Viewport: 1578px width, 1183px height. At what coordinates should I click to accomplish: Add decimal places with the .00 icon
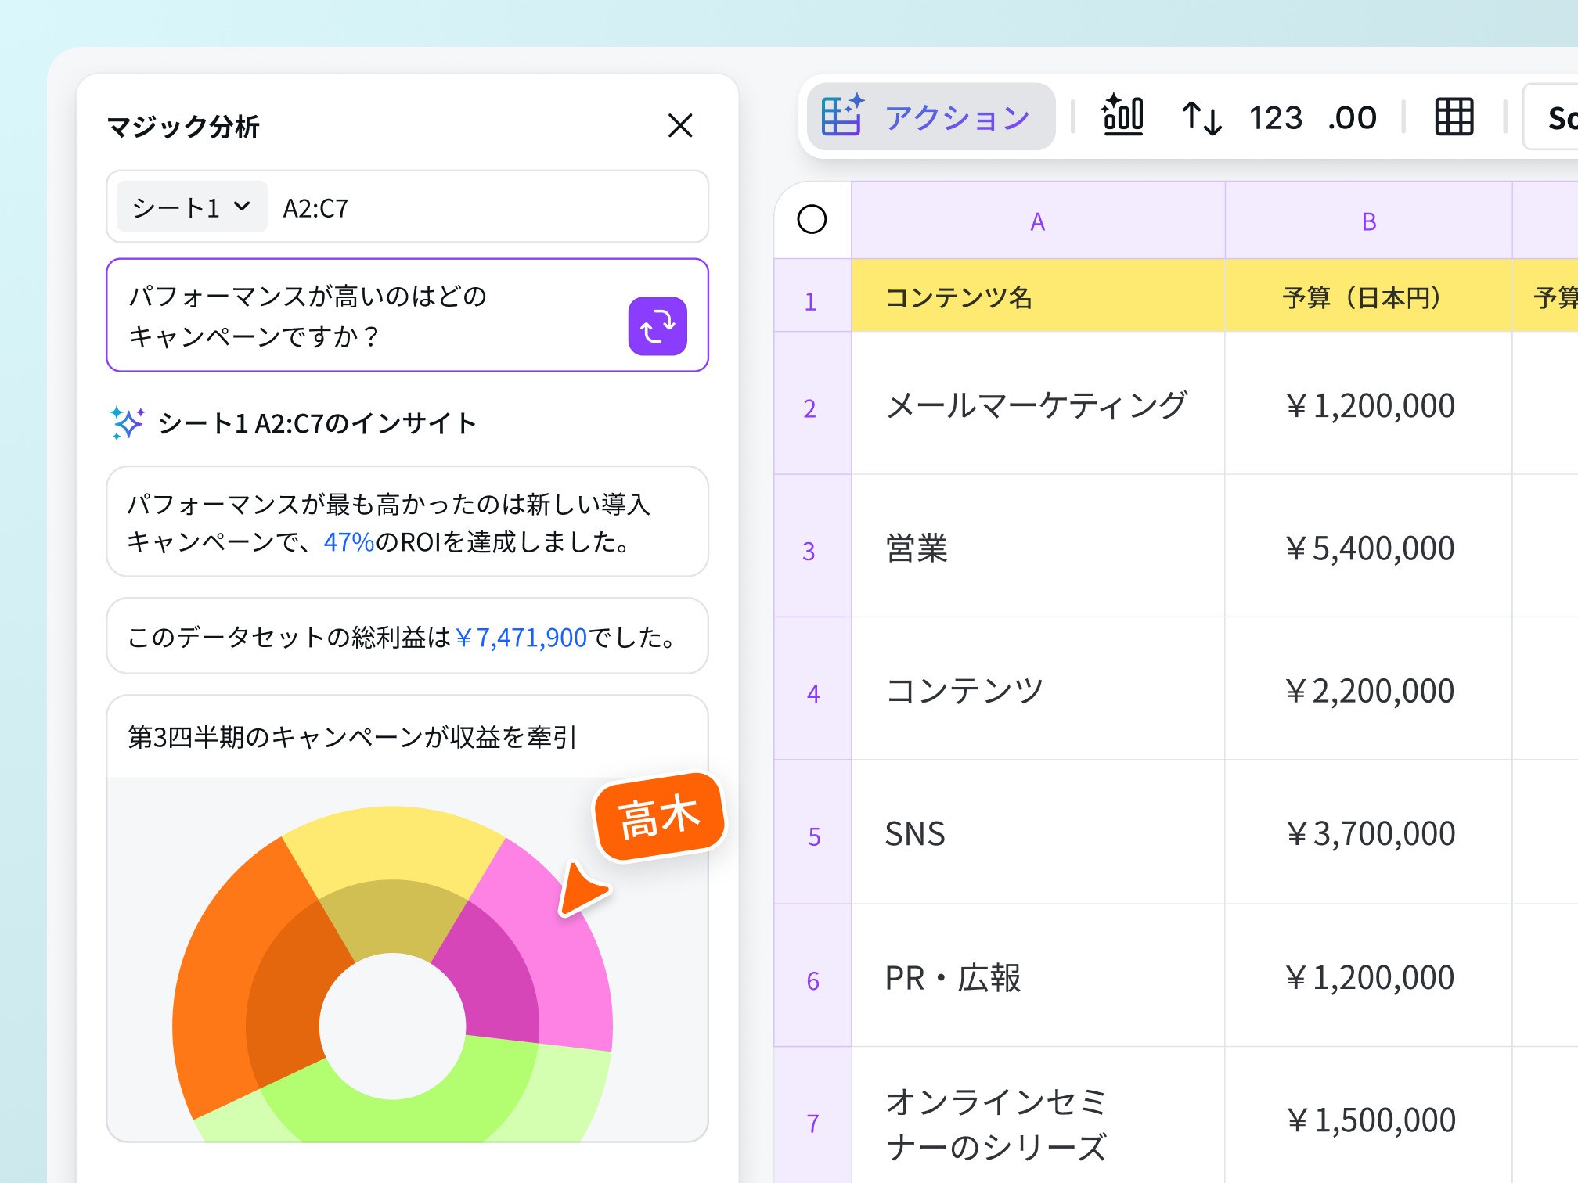[1352, 117]
